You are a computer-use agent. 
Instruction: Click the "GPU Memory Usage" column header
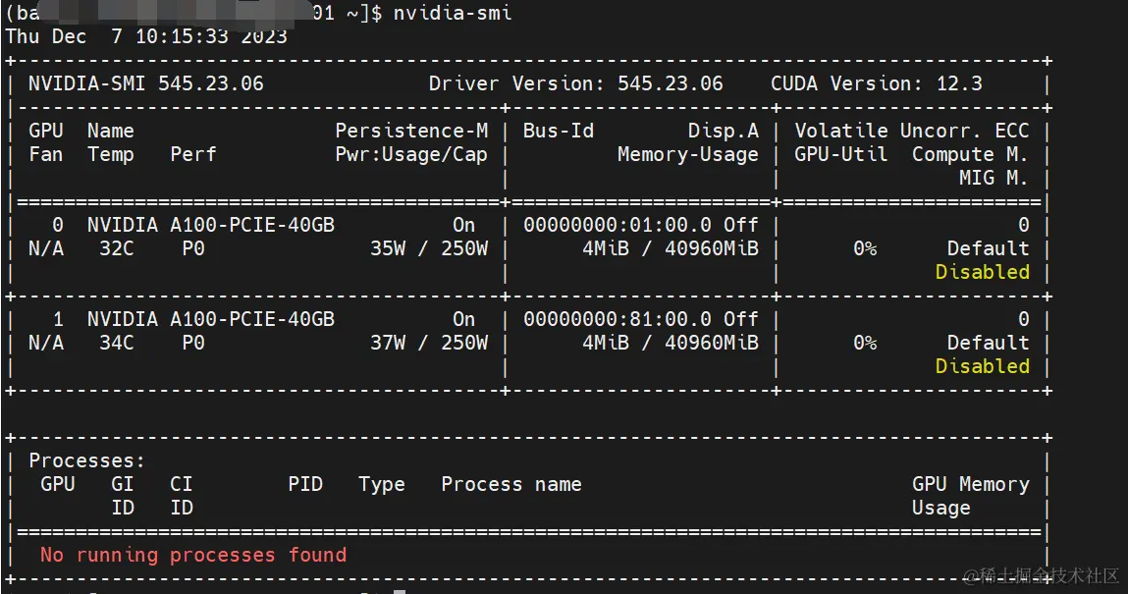click(971, 496)
